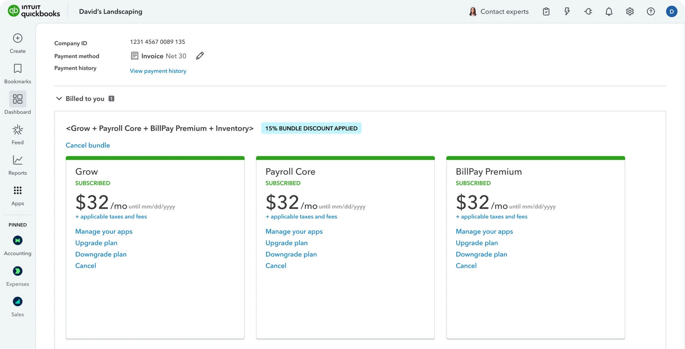Open the user profile avatar D
Screen dimensions: 685x349
[x=672, y=12]
